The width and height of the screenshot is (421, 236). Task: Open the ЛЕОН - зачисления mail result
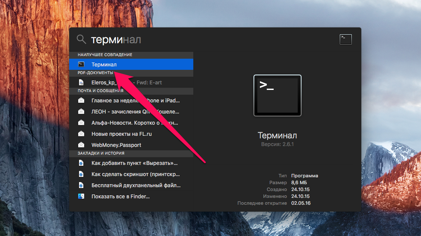click(x=131, y=112)
